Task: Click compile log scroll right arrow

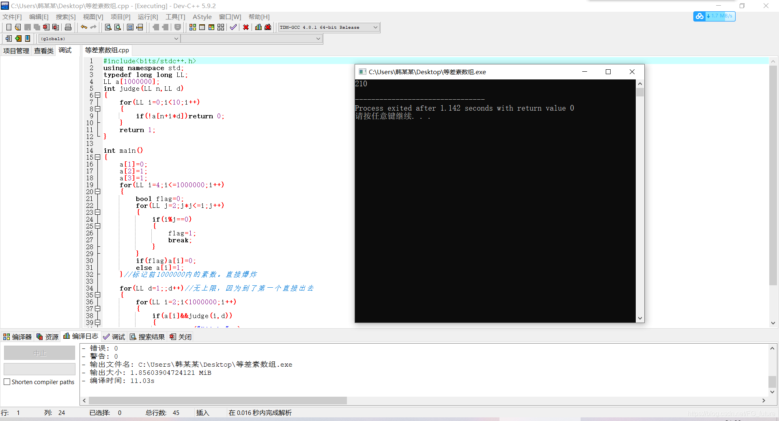Action: (764, 400)
